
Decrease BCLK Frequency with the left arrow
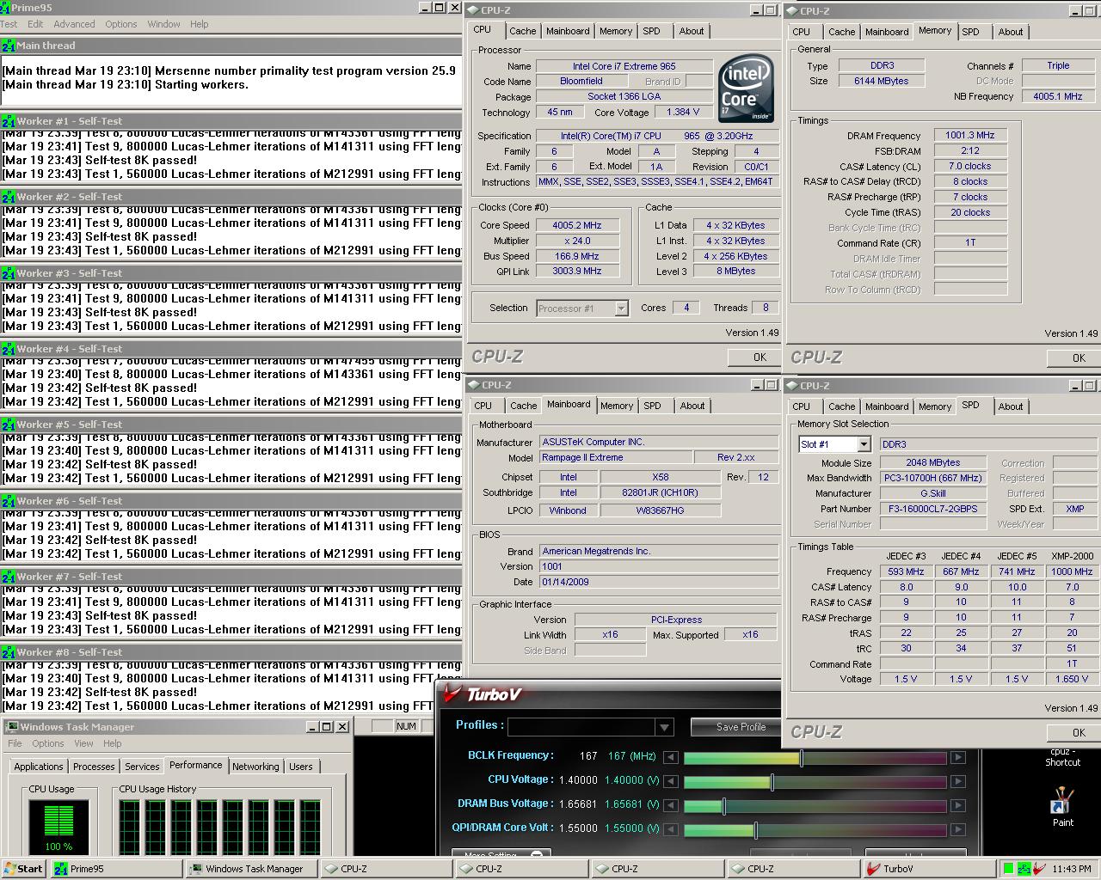tap(670, 757)
